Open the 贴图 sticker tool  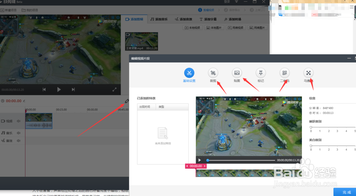237,73
